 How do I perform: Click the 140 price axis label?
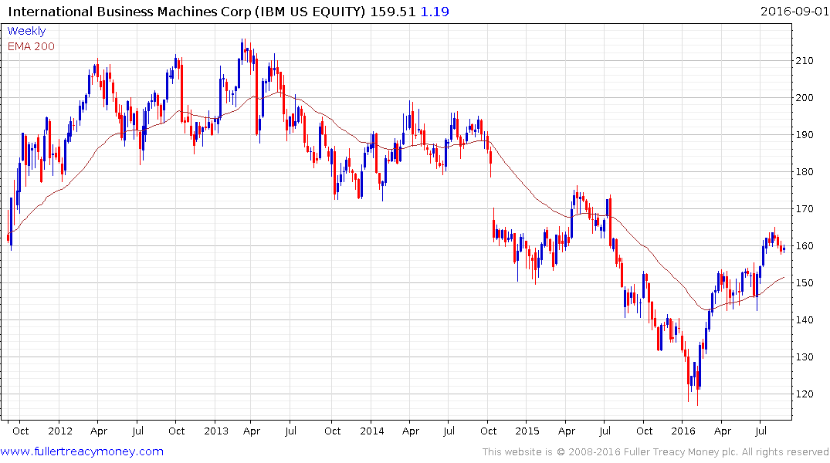pos(805,319)
